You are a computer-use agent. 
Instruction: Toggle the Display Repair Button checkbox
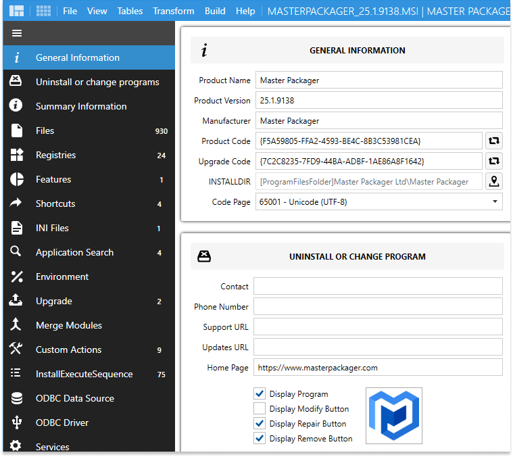(260, 423)
